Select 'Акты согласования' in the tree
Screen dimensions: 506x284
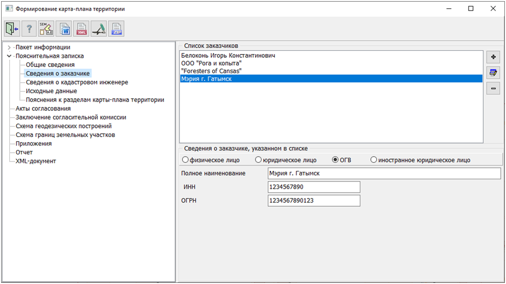point(43,109)
